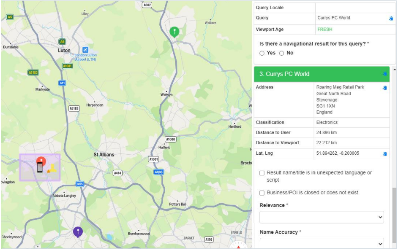Click the A1001 road shield
Viewport: 398px width, 250px height.
pos(153,159)
